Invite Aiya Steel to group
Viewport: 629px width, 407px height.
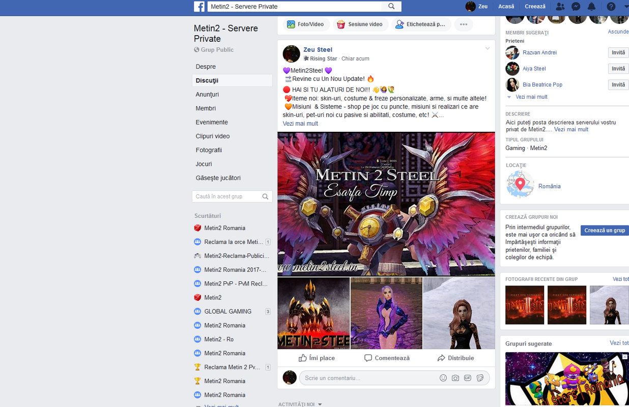tap(618, 69)
